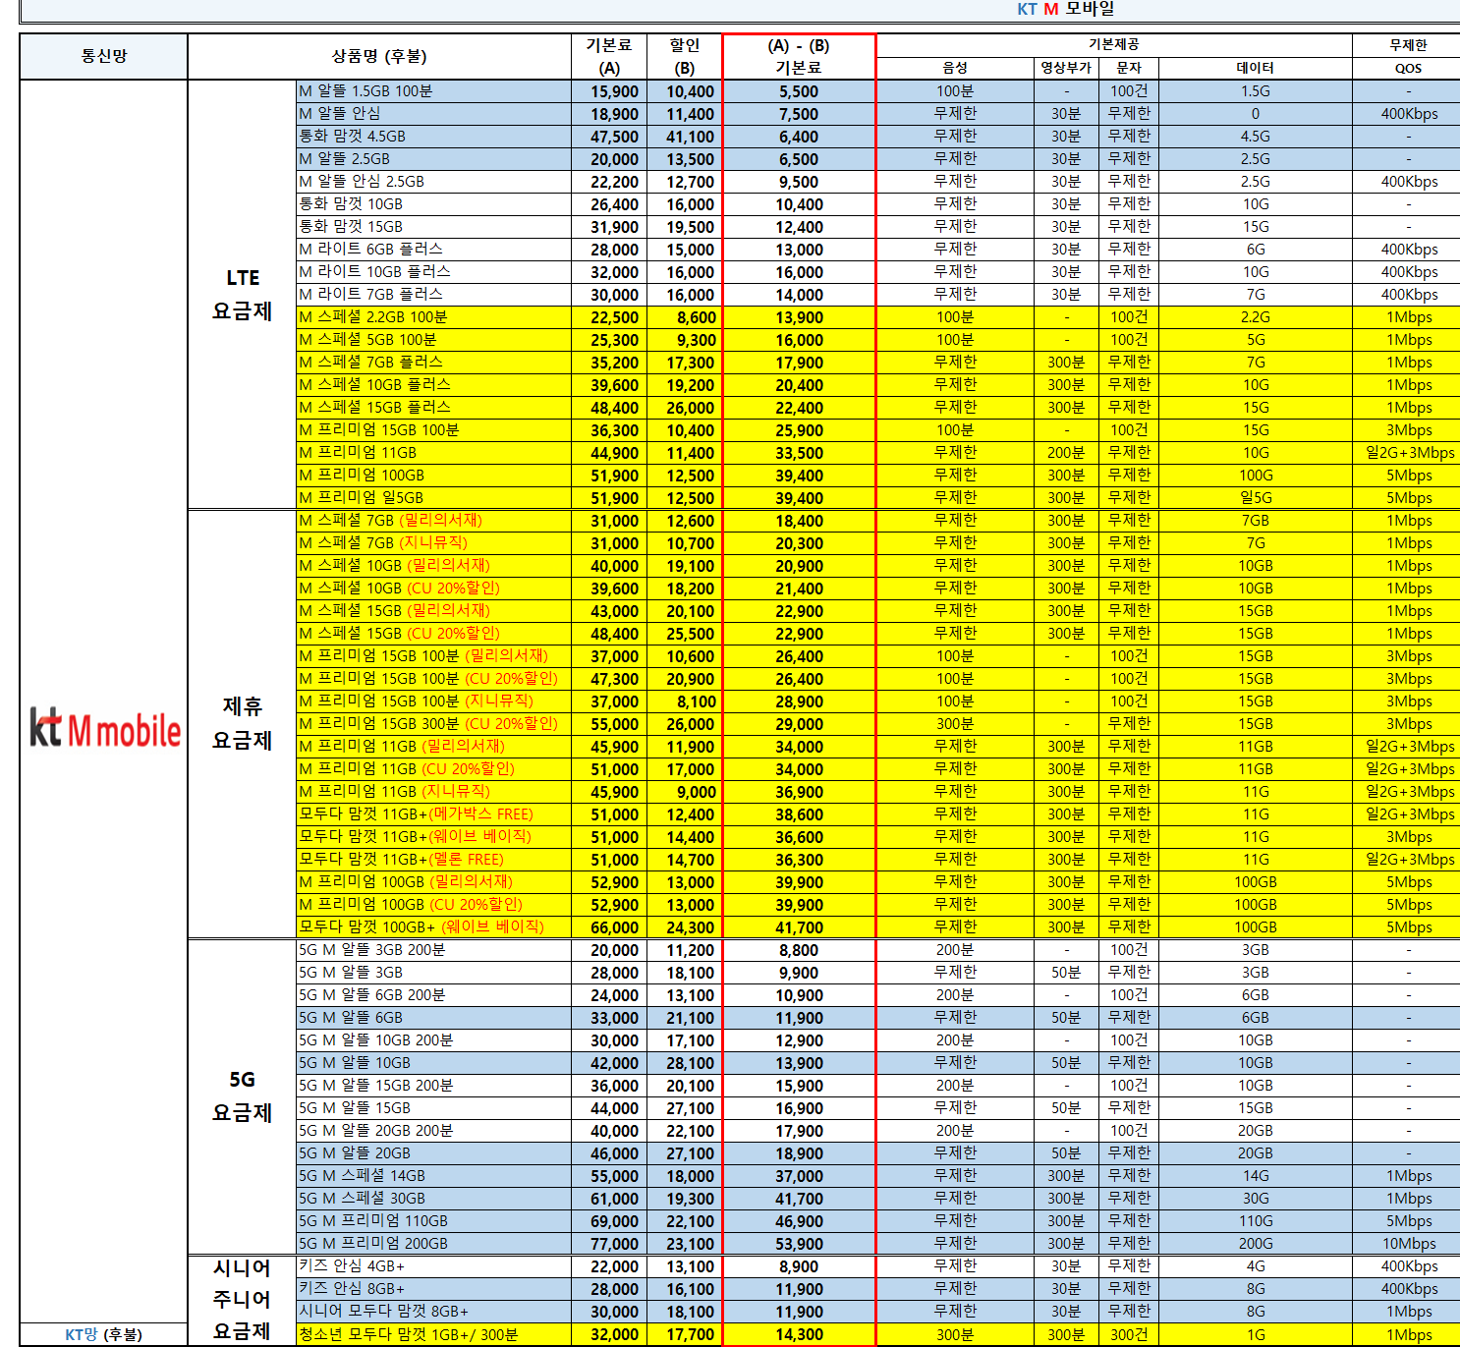This screenshot has height=1347, width=1460.
Task: Click the '14,300' final price cell
Action: 799,1334
